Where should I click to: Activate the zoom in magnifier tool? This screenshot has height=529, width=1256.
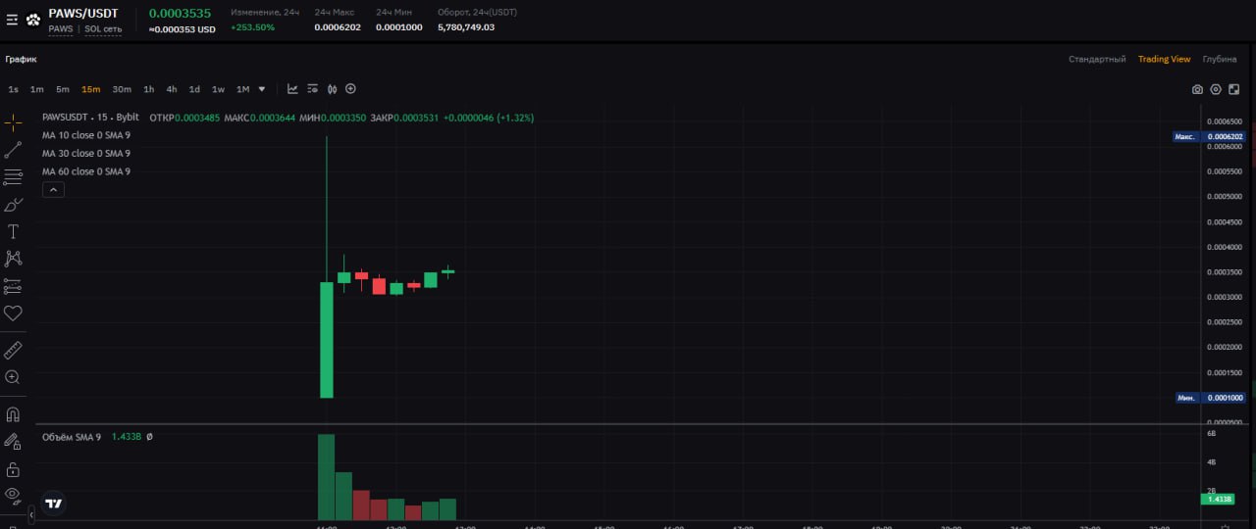point(13,377)
